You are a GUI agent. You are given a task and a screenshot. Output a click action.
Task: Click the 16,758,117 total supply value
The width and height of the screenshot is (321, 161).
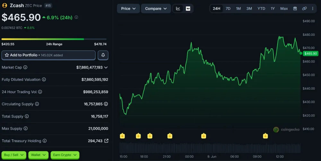coord(100,116)
